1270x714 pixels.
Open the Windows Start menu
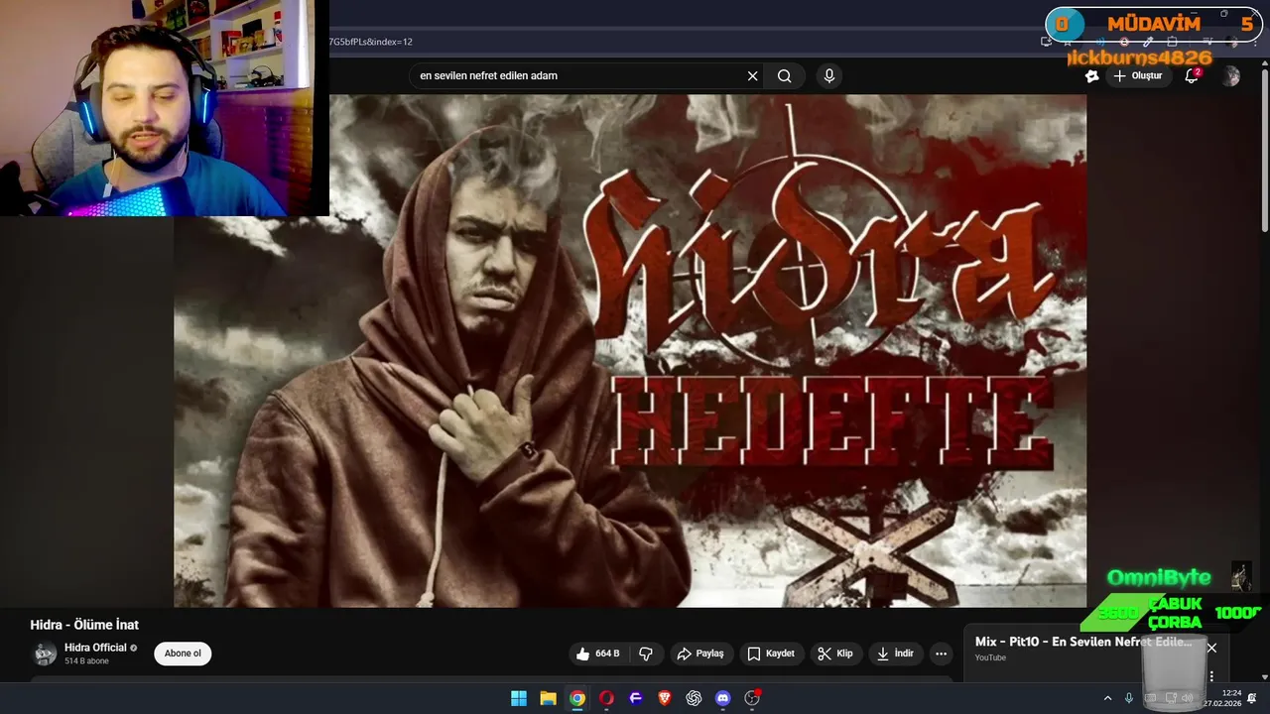(519, 698)
